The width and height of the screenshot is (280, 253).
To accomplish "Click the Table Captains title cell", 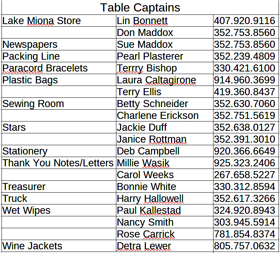I will point(140,7).
